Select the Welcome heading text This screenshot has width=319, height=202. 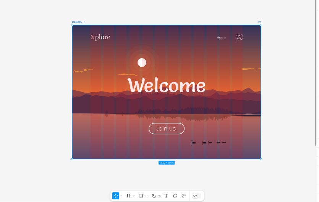[167, 85]
